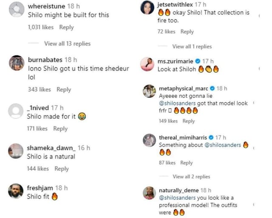272x218 pixels.
Task: Reply to shameka_dawn_'s comment
Action: coord(62,169)
